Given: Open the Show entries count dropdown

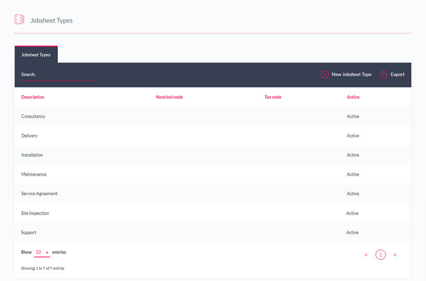Looking at the screenshot, I should (42, 252).
